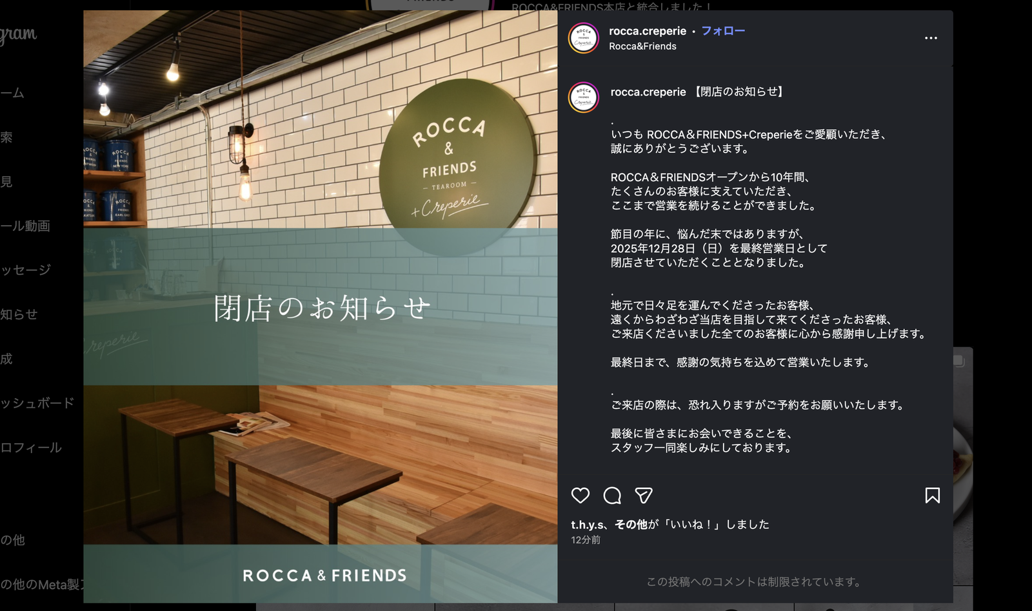Open プロフィール in left sidebar
This screenshot has height=611, width=1032.
31,447
